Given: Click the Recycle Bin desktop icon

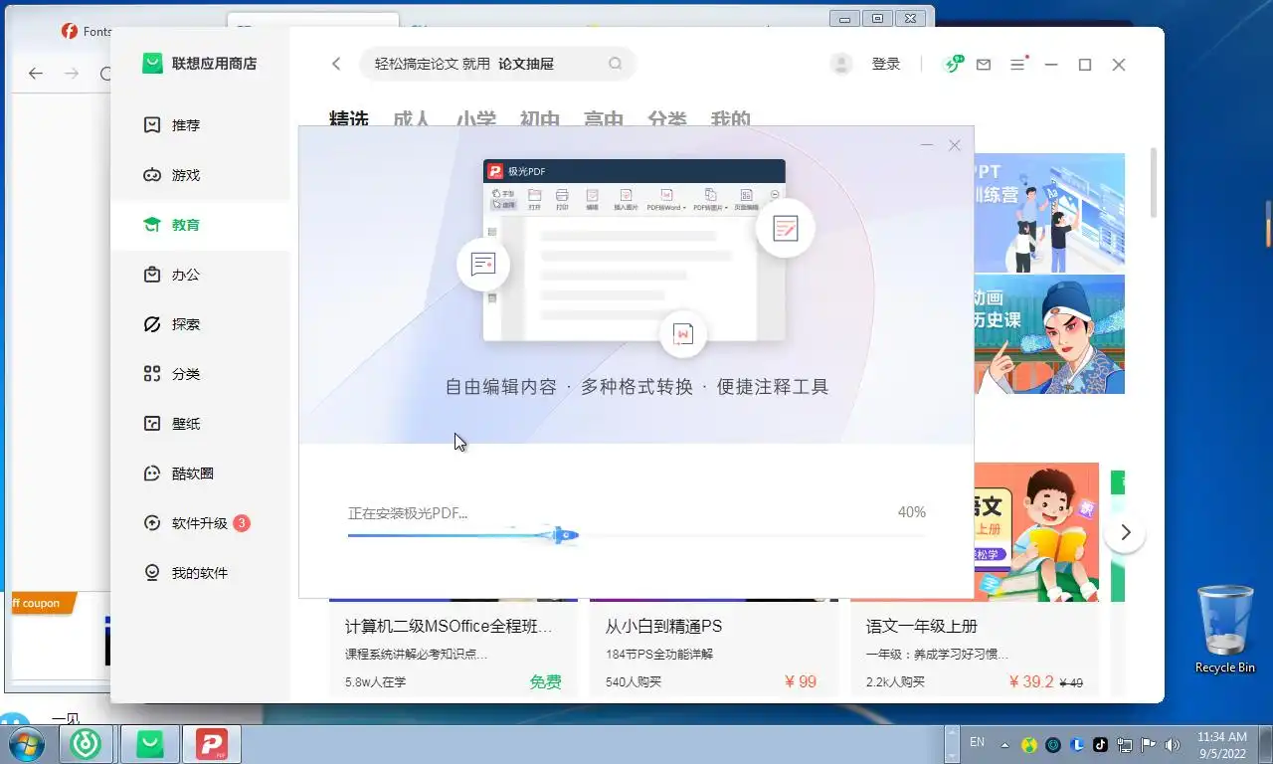Looking at the screenshot, I should click(x=1225, y=631).
